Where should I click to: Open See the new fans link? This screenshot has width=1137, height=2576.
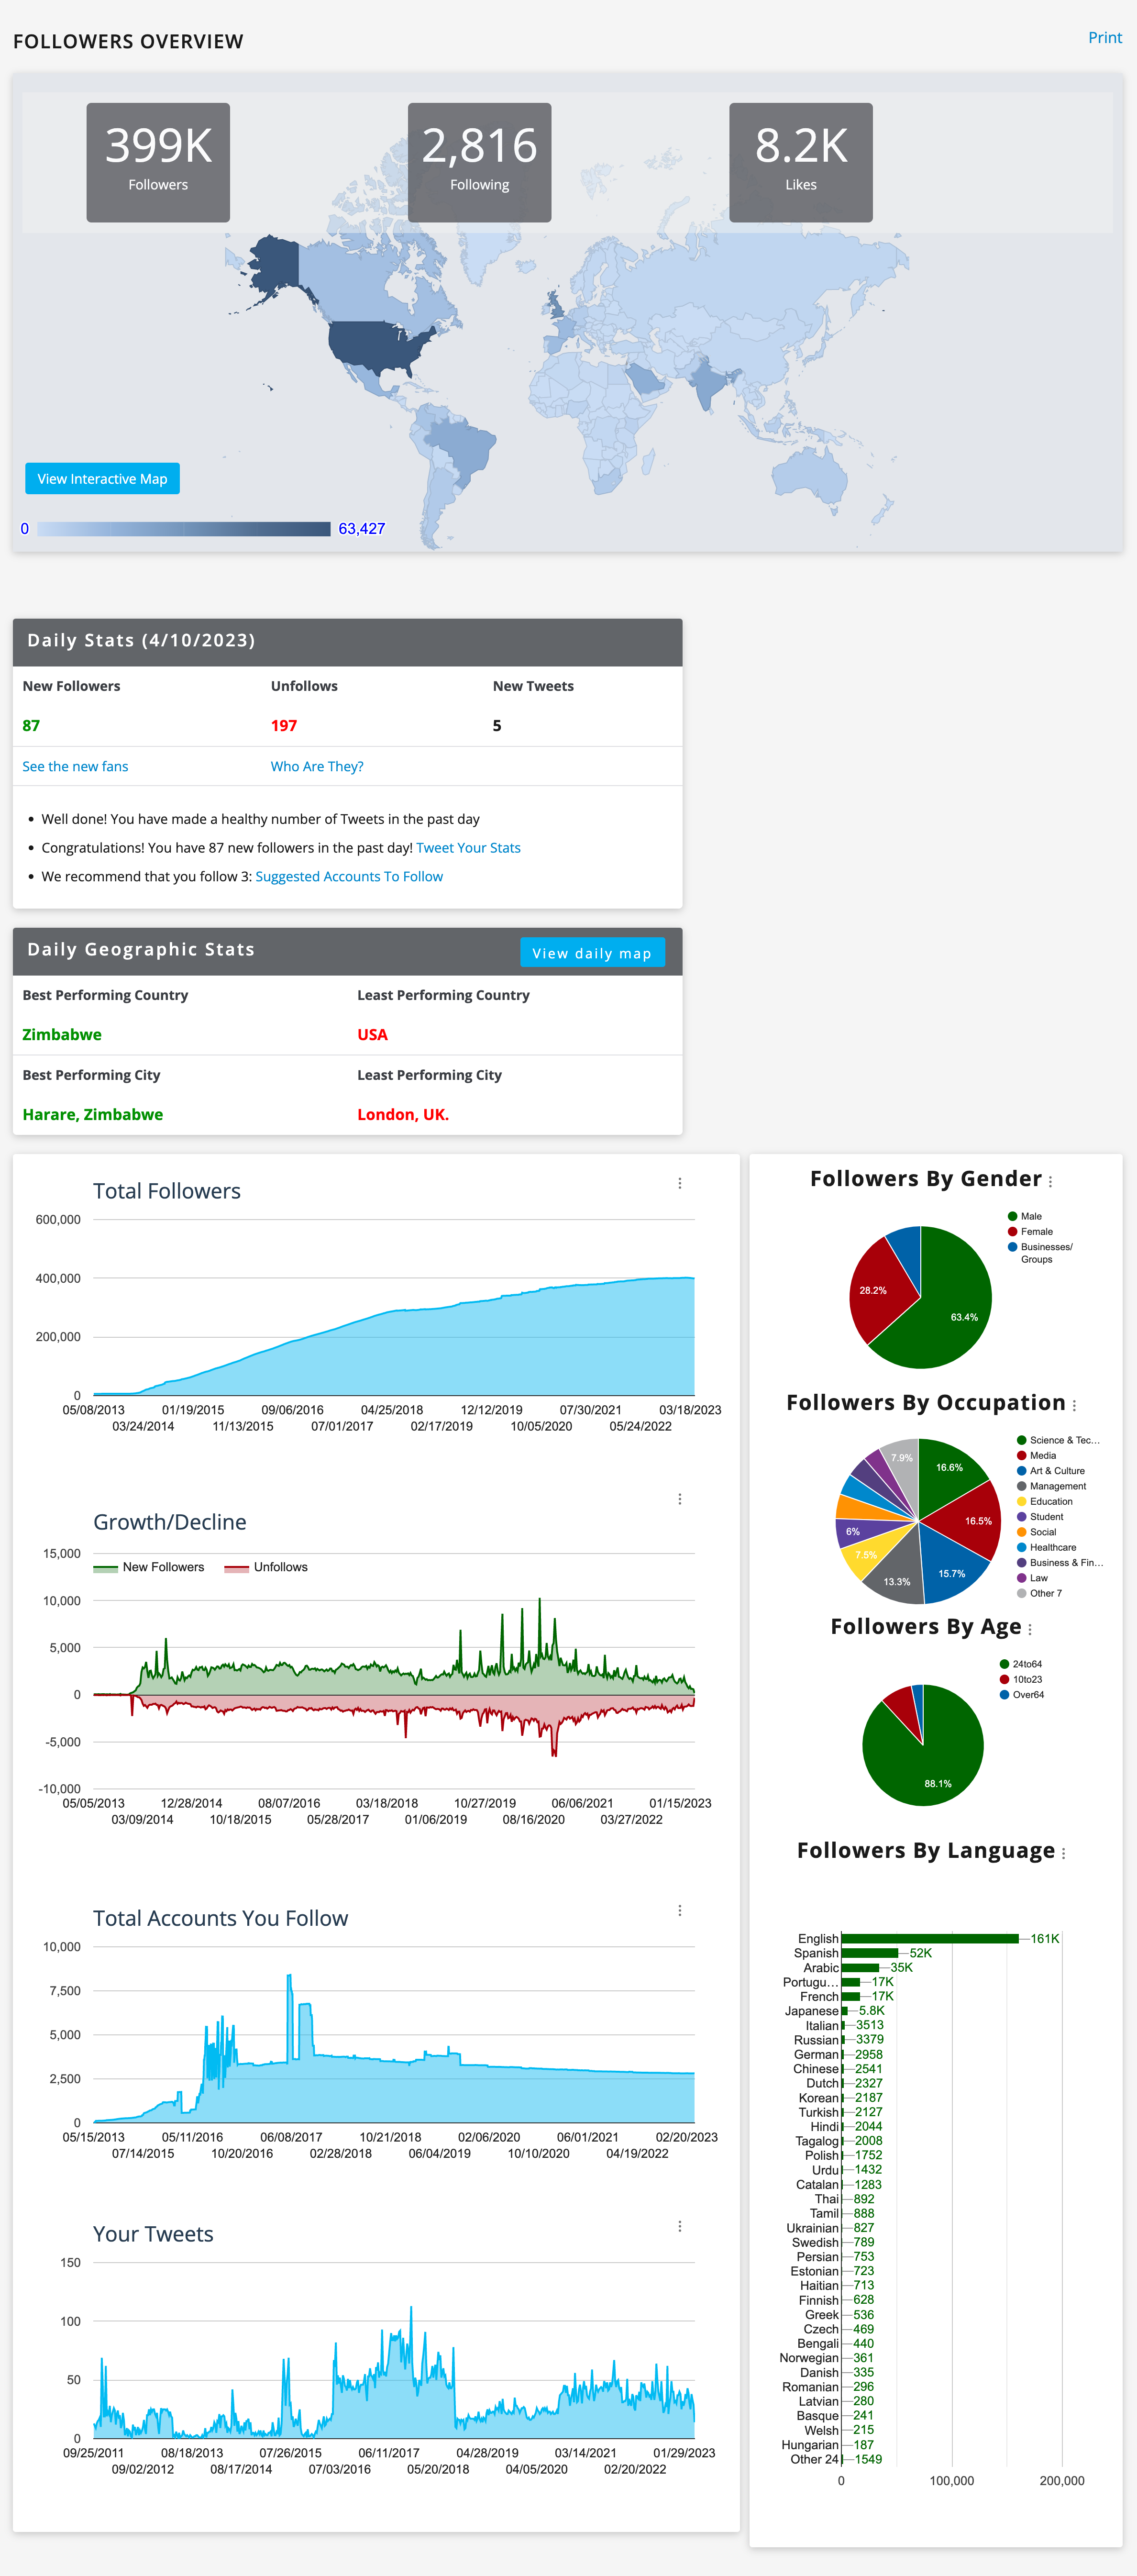click(x=75, y=766)
